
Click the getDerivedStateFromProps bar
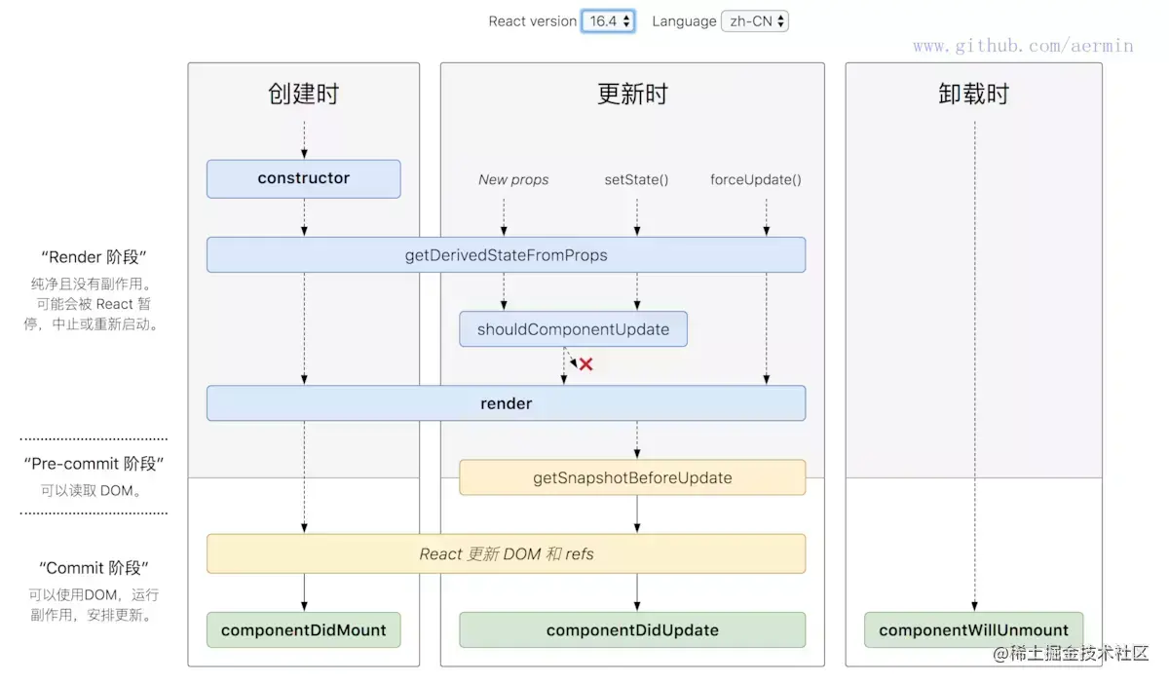pos(506,254)
